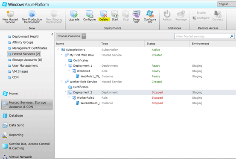Viewport: 236px width, 159px height.
Task: Click the Upgrade deployment icon
Action: pos(74,14)
